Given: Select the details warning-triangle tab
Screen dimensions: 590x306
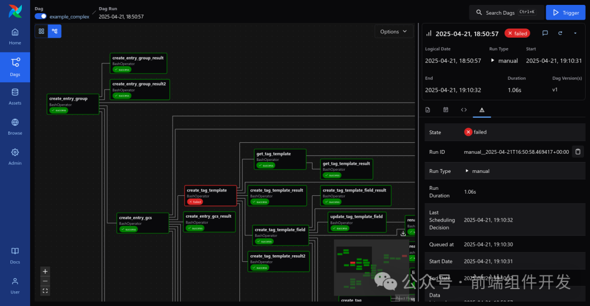Looking at the screenshot, I should [x=482, y=110].
